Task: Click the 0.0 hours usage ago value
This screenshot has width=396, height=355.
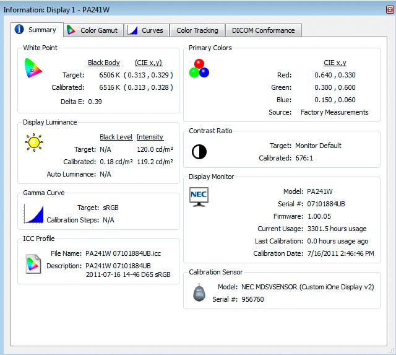Action: [x=338, y=241]
